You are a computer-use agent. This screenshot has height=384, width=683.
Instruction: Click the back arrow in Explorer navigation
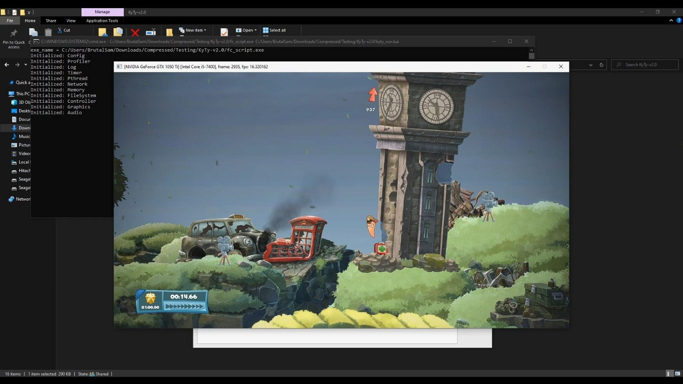(7, 65)
